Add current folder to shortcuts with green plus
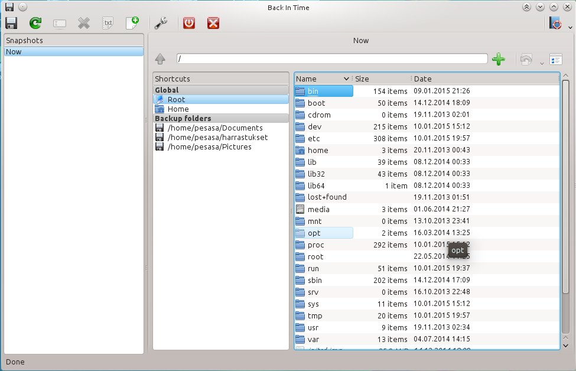 click(x=499, y=59)
